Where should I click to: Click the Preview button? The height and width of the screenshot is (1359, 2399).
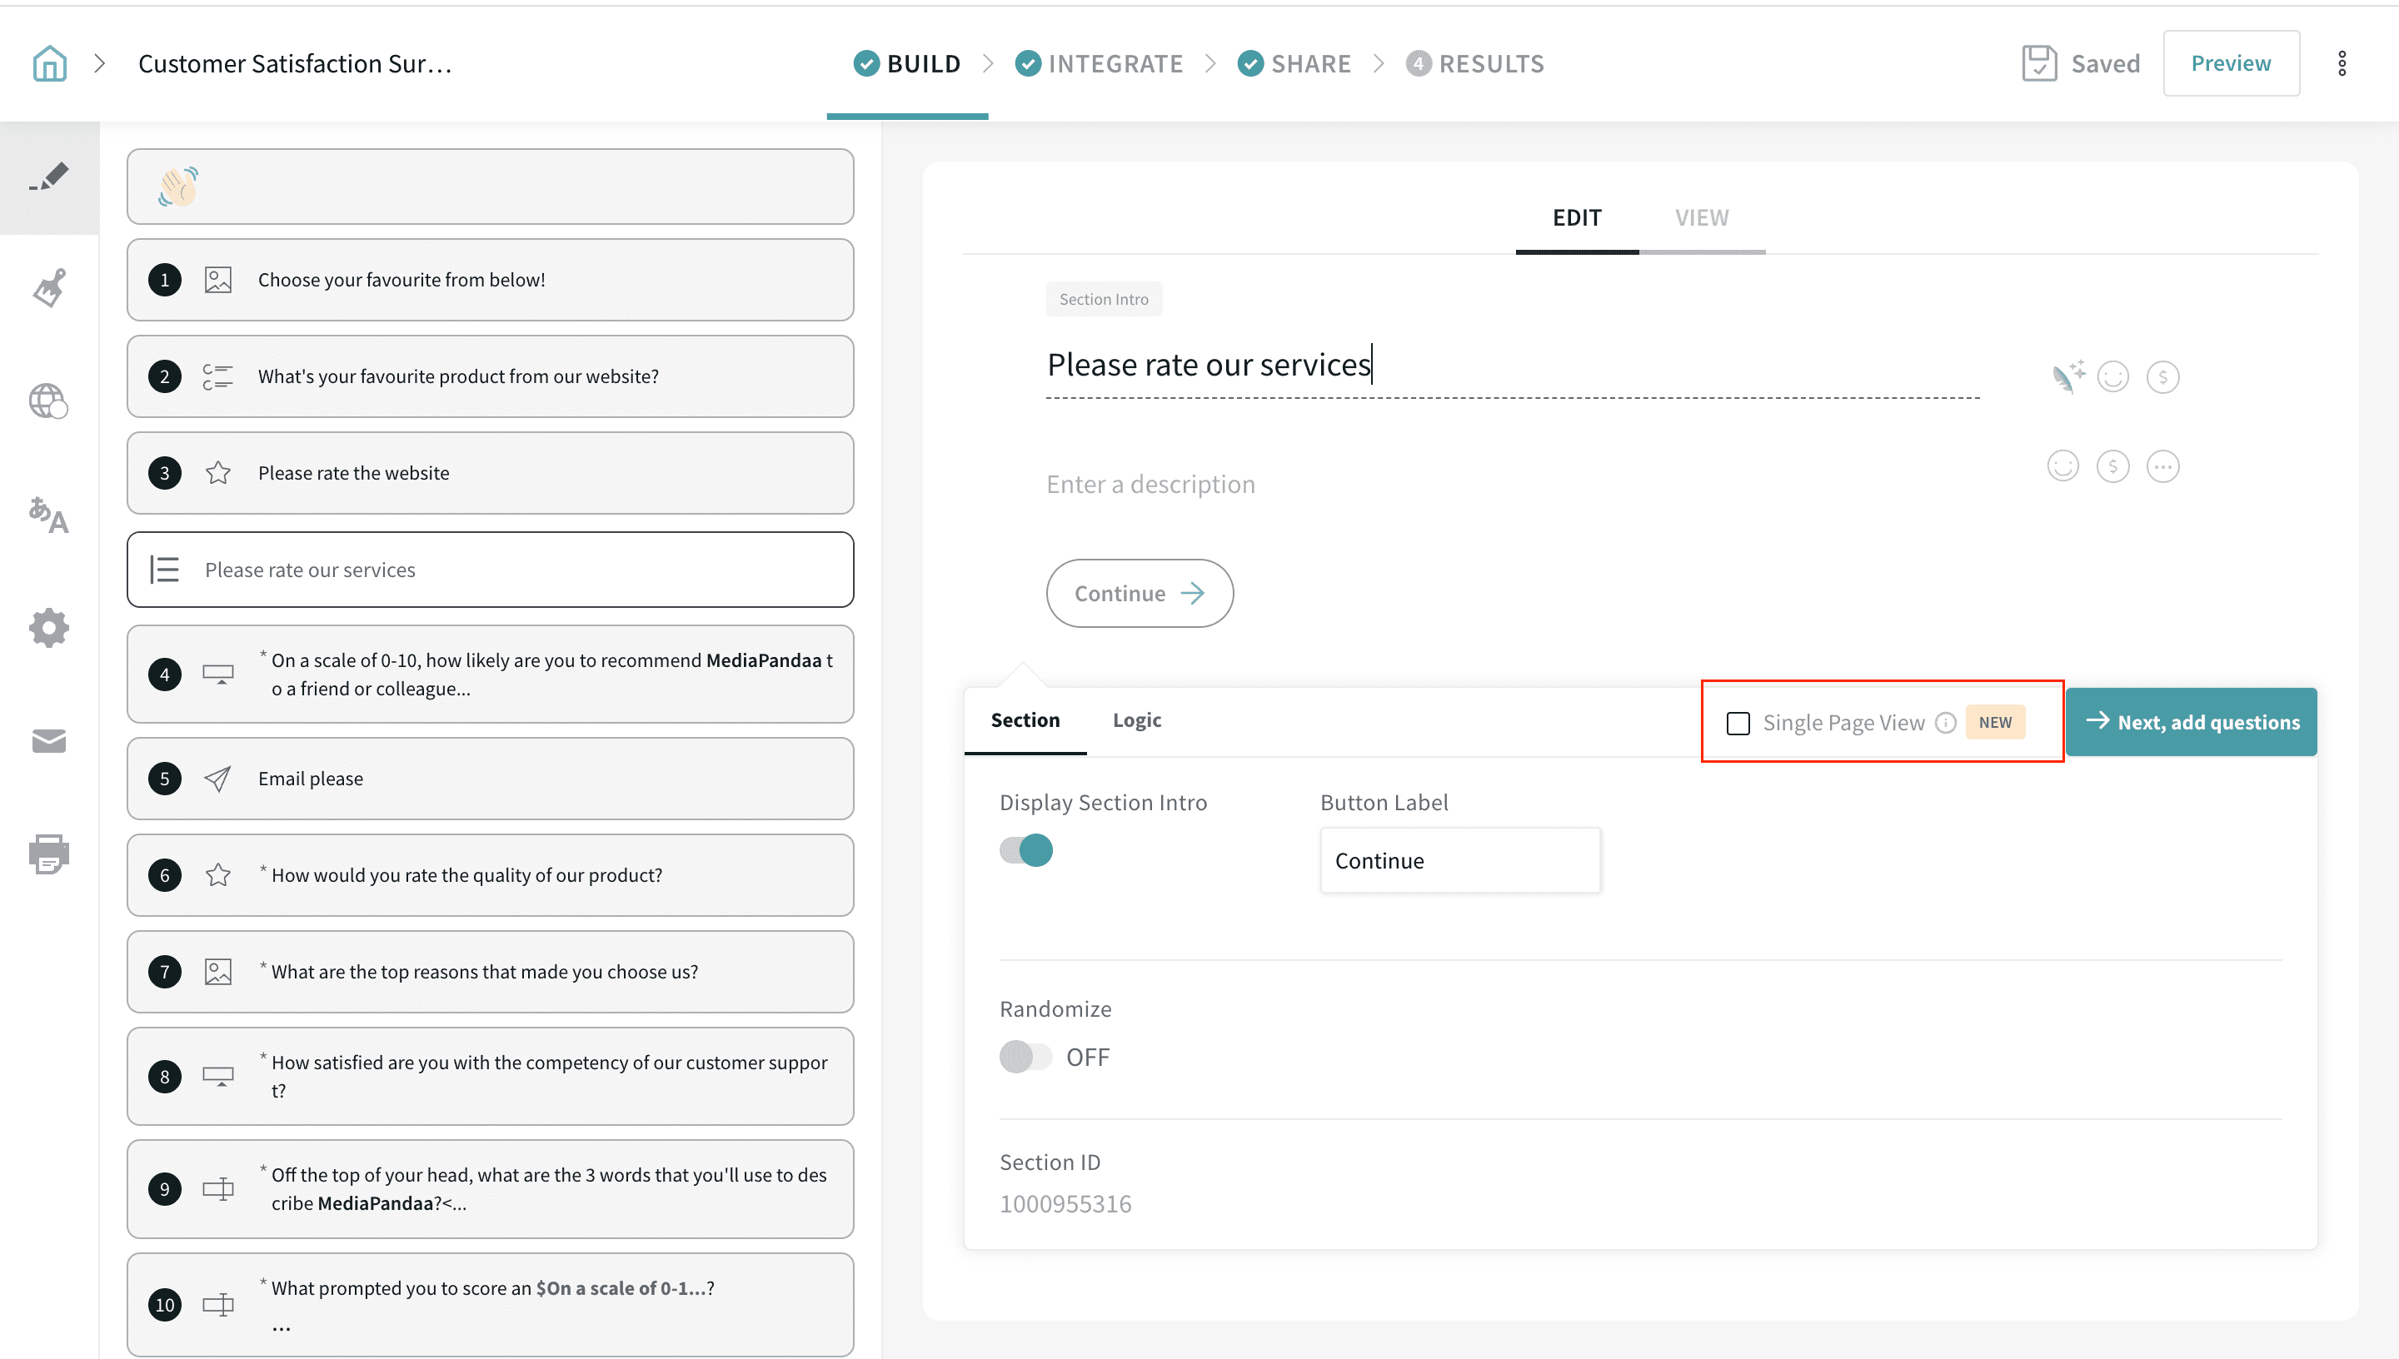click(x=2230, y=63)
